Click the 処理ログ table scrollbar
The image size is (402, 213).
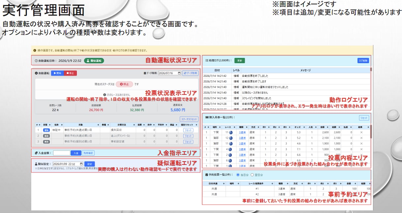371,70
